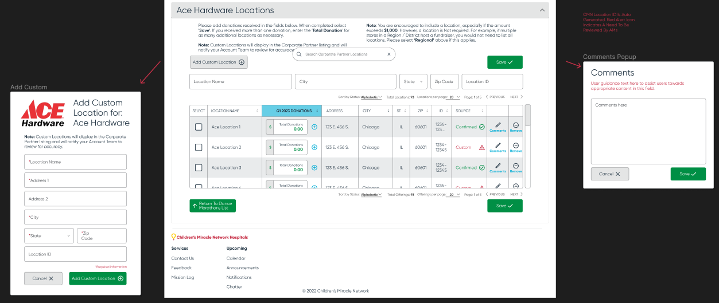Open Calendar footer link
Screen dimensions: 719x303
(x=235, y=258)
